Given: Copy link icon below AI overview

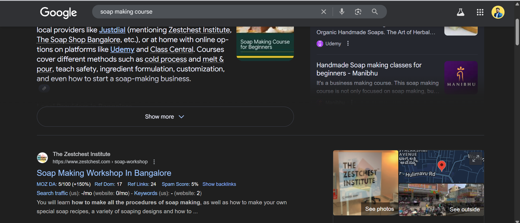Looking at the screenshot, I should coord(44,88).
